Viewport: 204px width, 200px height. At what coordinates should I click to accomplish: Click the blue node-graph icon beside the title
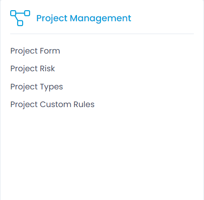(20, 18)
